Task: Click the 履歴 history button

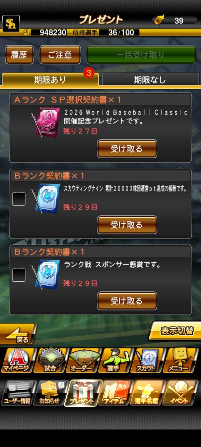Action: point(19,55)
